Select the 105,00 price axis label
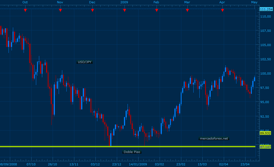The height and width of the screenshot is (167, 274). point(265,45)
